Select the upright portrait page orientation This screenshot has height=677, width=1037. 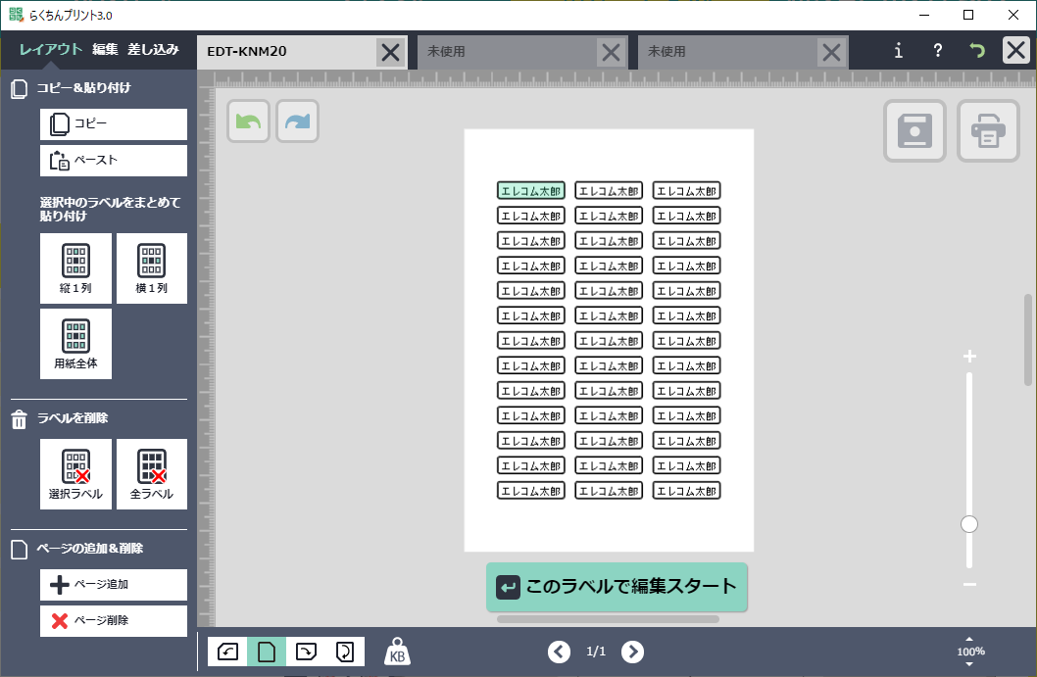[266, 652]
